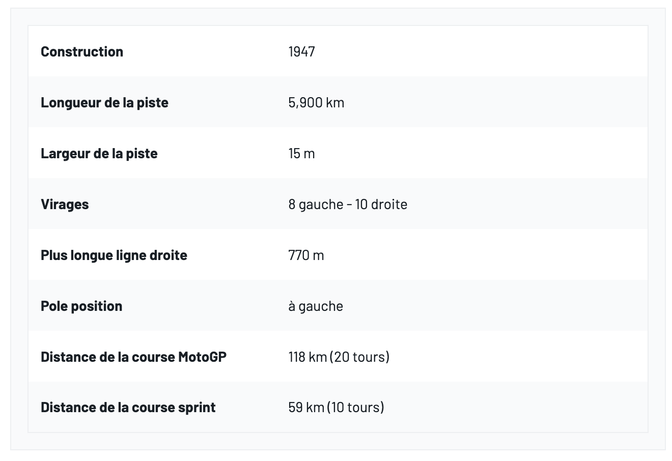Click the "(10 tours)" sprint lap count
The height and width of the screenshot is (461, 672).
click(356, 408)
